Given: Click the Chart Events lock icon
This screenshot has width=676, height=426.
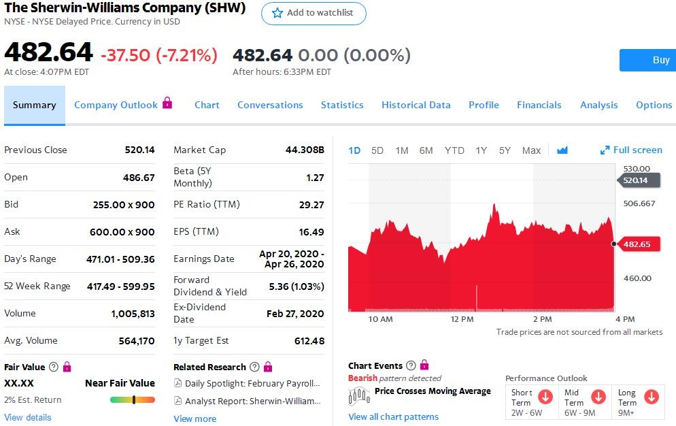Looking at the screenshot, I should coord(424,365).
